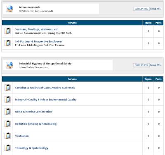
Task: Open the Toxicology & Epidemiology forum
Action: point(32,148)
